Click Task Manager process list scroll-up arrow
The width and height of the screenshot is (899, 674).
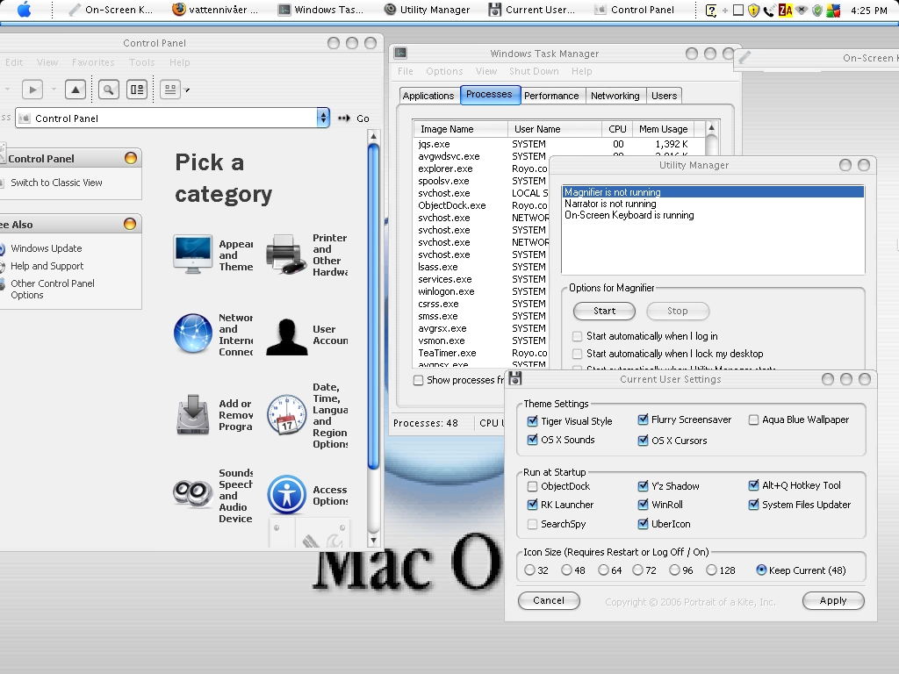(x=711, y=128)
